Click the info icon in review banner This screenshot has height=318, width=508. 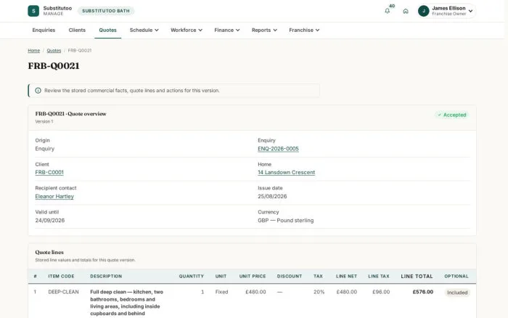(38, 91)
